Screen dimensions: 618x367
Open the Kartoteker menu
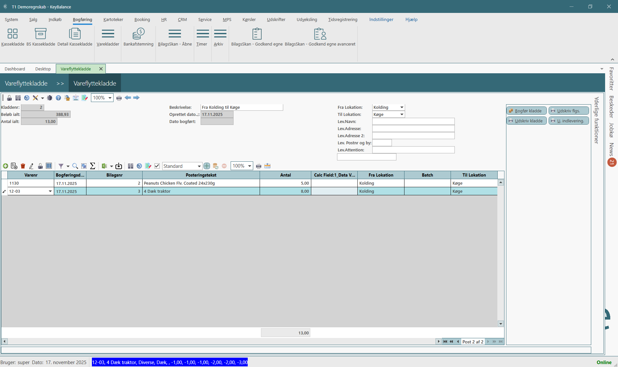(x=113, y=19)
